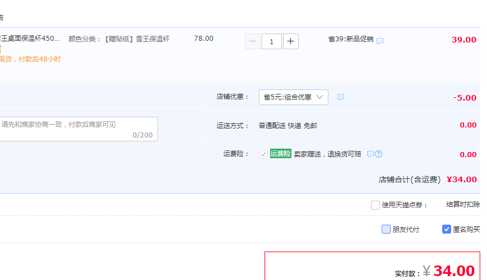Decrease quantity with the minus button
This screenshot has height=280, width=487.
click(x=253, y=41)
